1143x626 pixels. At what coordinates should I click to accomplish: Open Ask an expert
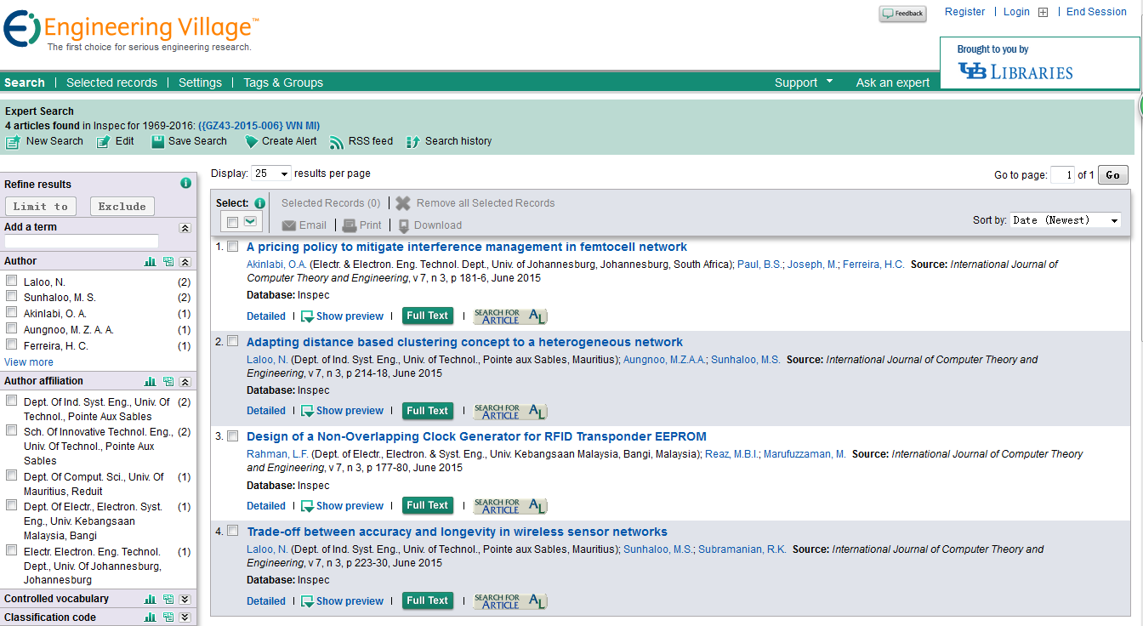pyautogui.click(x=893, y=83)
